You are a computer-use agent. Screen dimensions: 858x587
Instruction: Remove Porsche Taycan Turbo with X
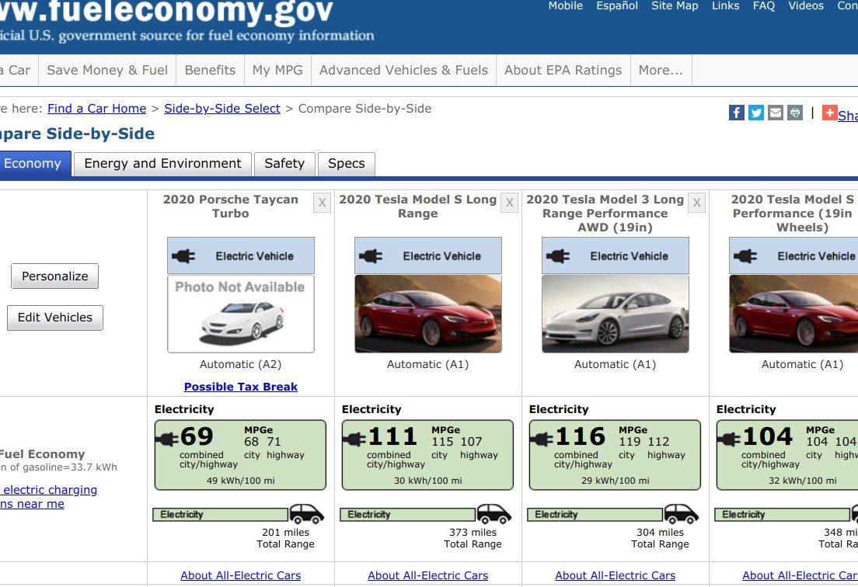click(323, 203)
